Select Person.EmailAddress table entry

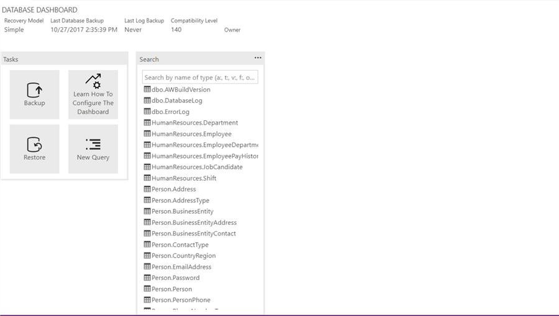[x=181, y=267]
